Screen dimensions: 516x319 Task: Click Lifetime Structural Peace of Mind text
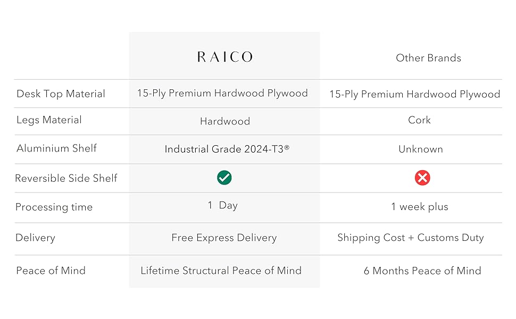(221, 271)
